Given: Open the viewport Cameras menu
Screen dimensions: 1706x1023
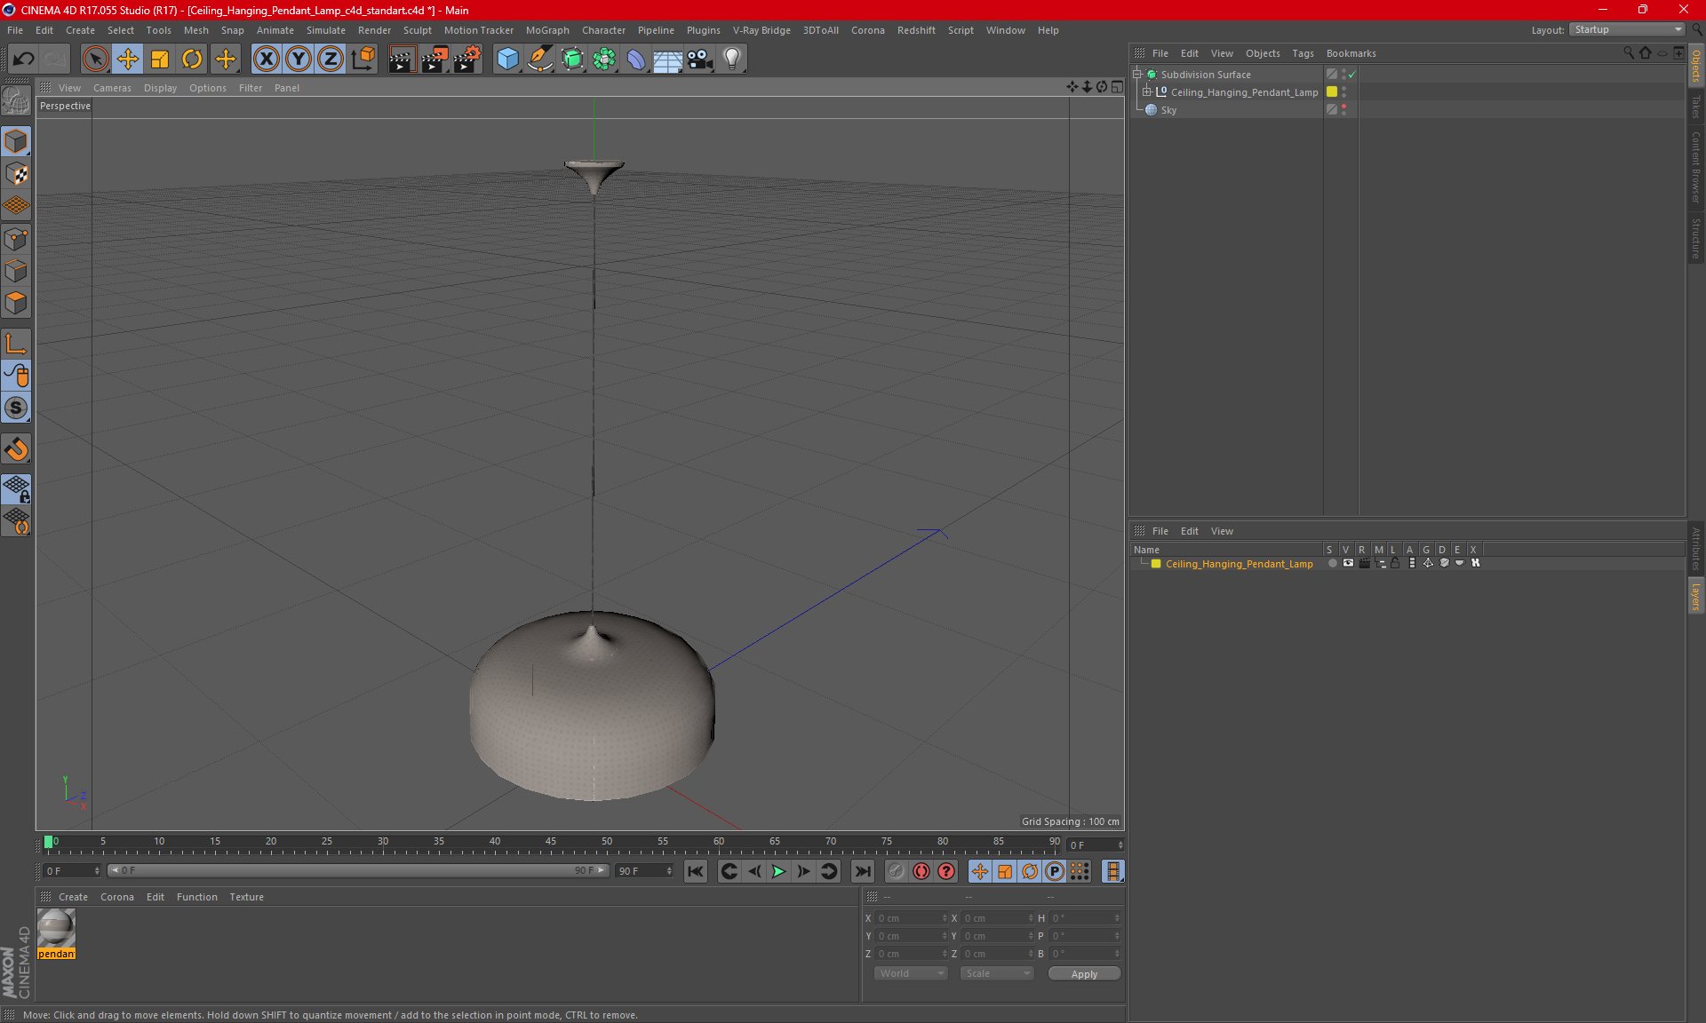Looking at the screenshot, I should [x=112, y=88].
